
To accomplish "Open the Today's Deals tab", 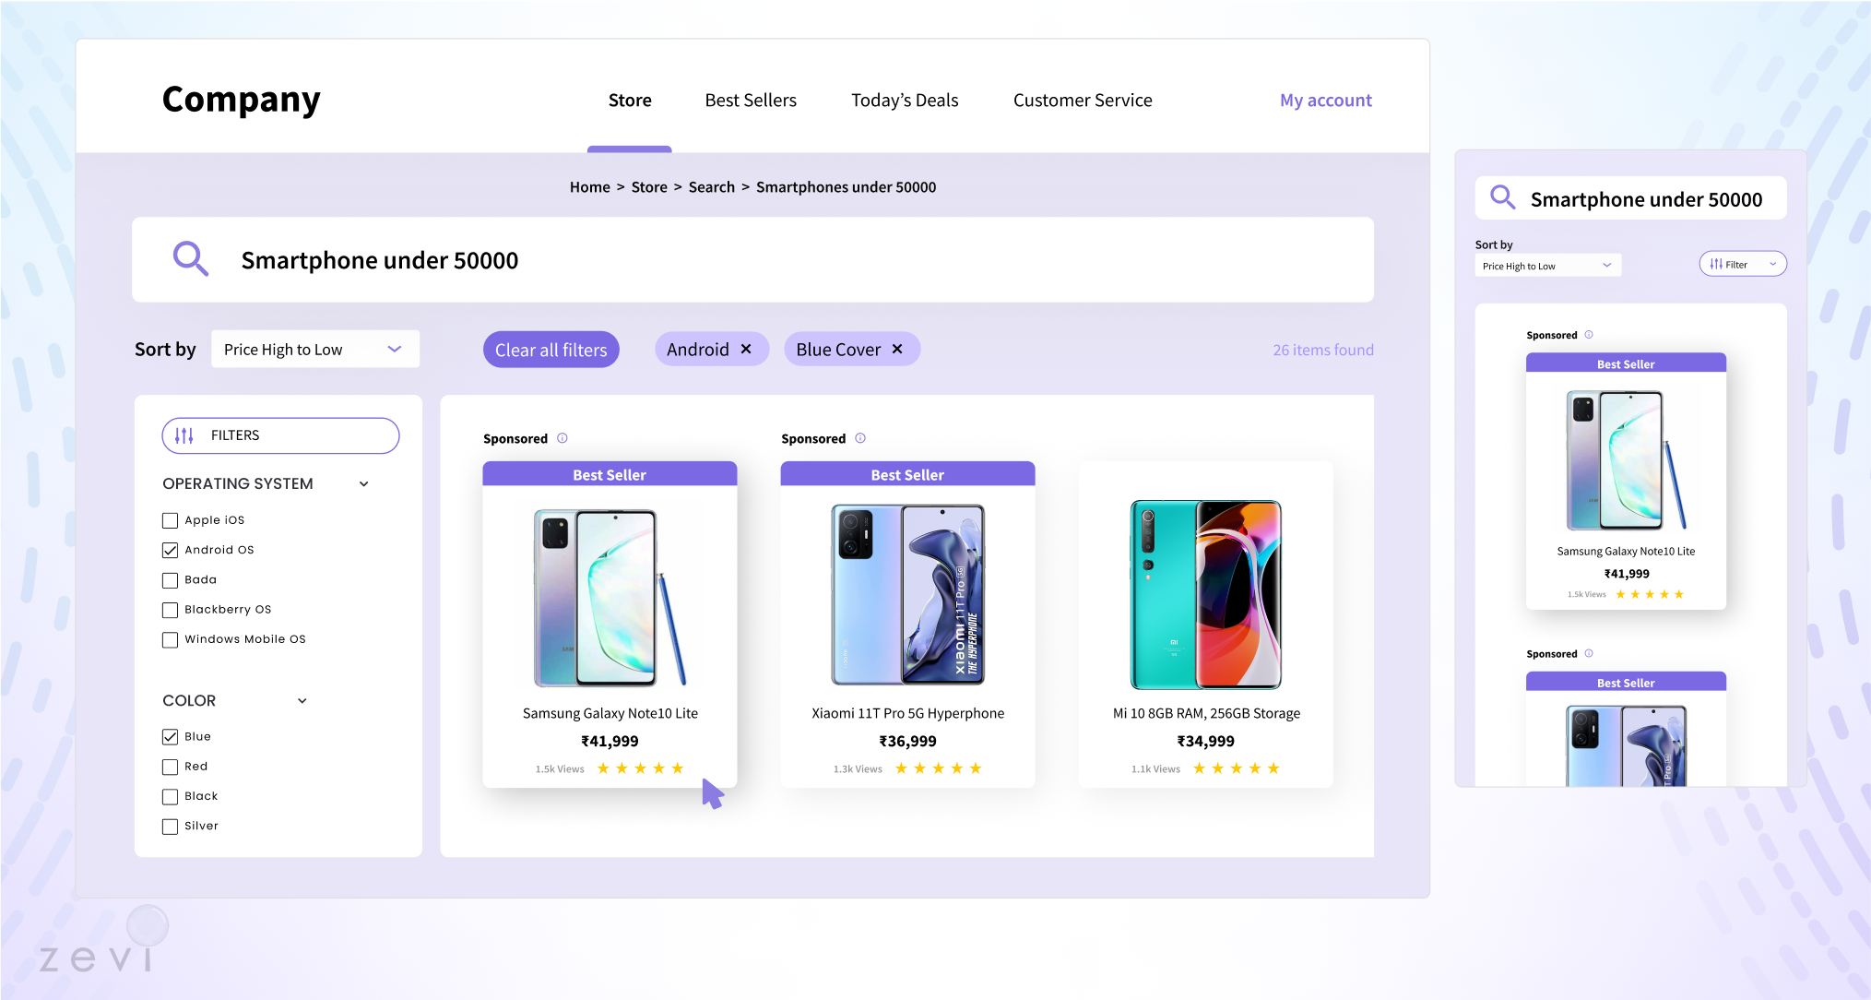I will [x=905, y=101].
